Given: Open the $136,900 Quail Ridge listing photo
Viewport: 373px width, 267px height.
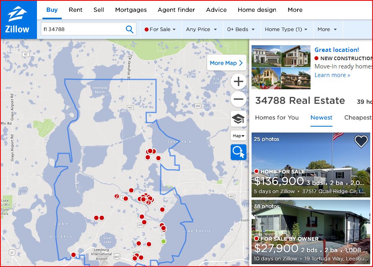Looking at the screenshot, I should click(x=311, y=165).
